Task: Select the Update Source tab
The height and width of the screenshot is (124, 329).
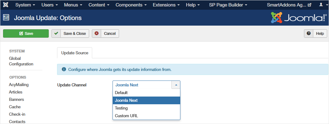Action: (75, 53)
